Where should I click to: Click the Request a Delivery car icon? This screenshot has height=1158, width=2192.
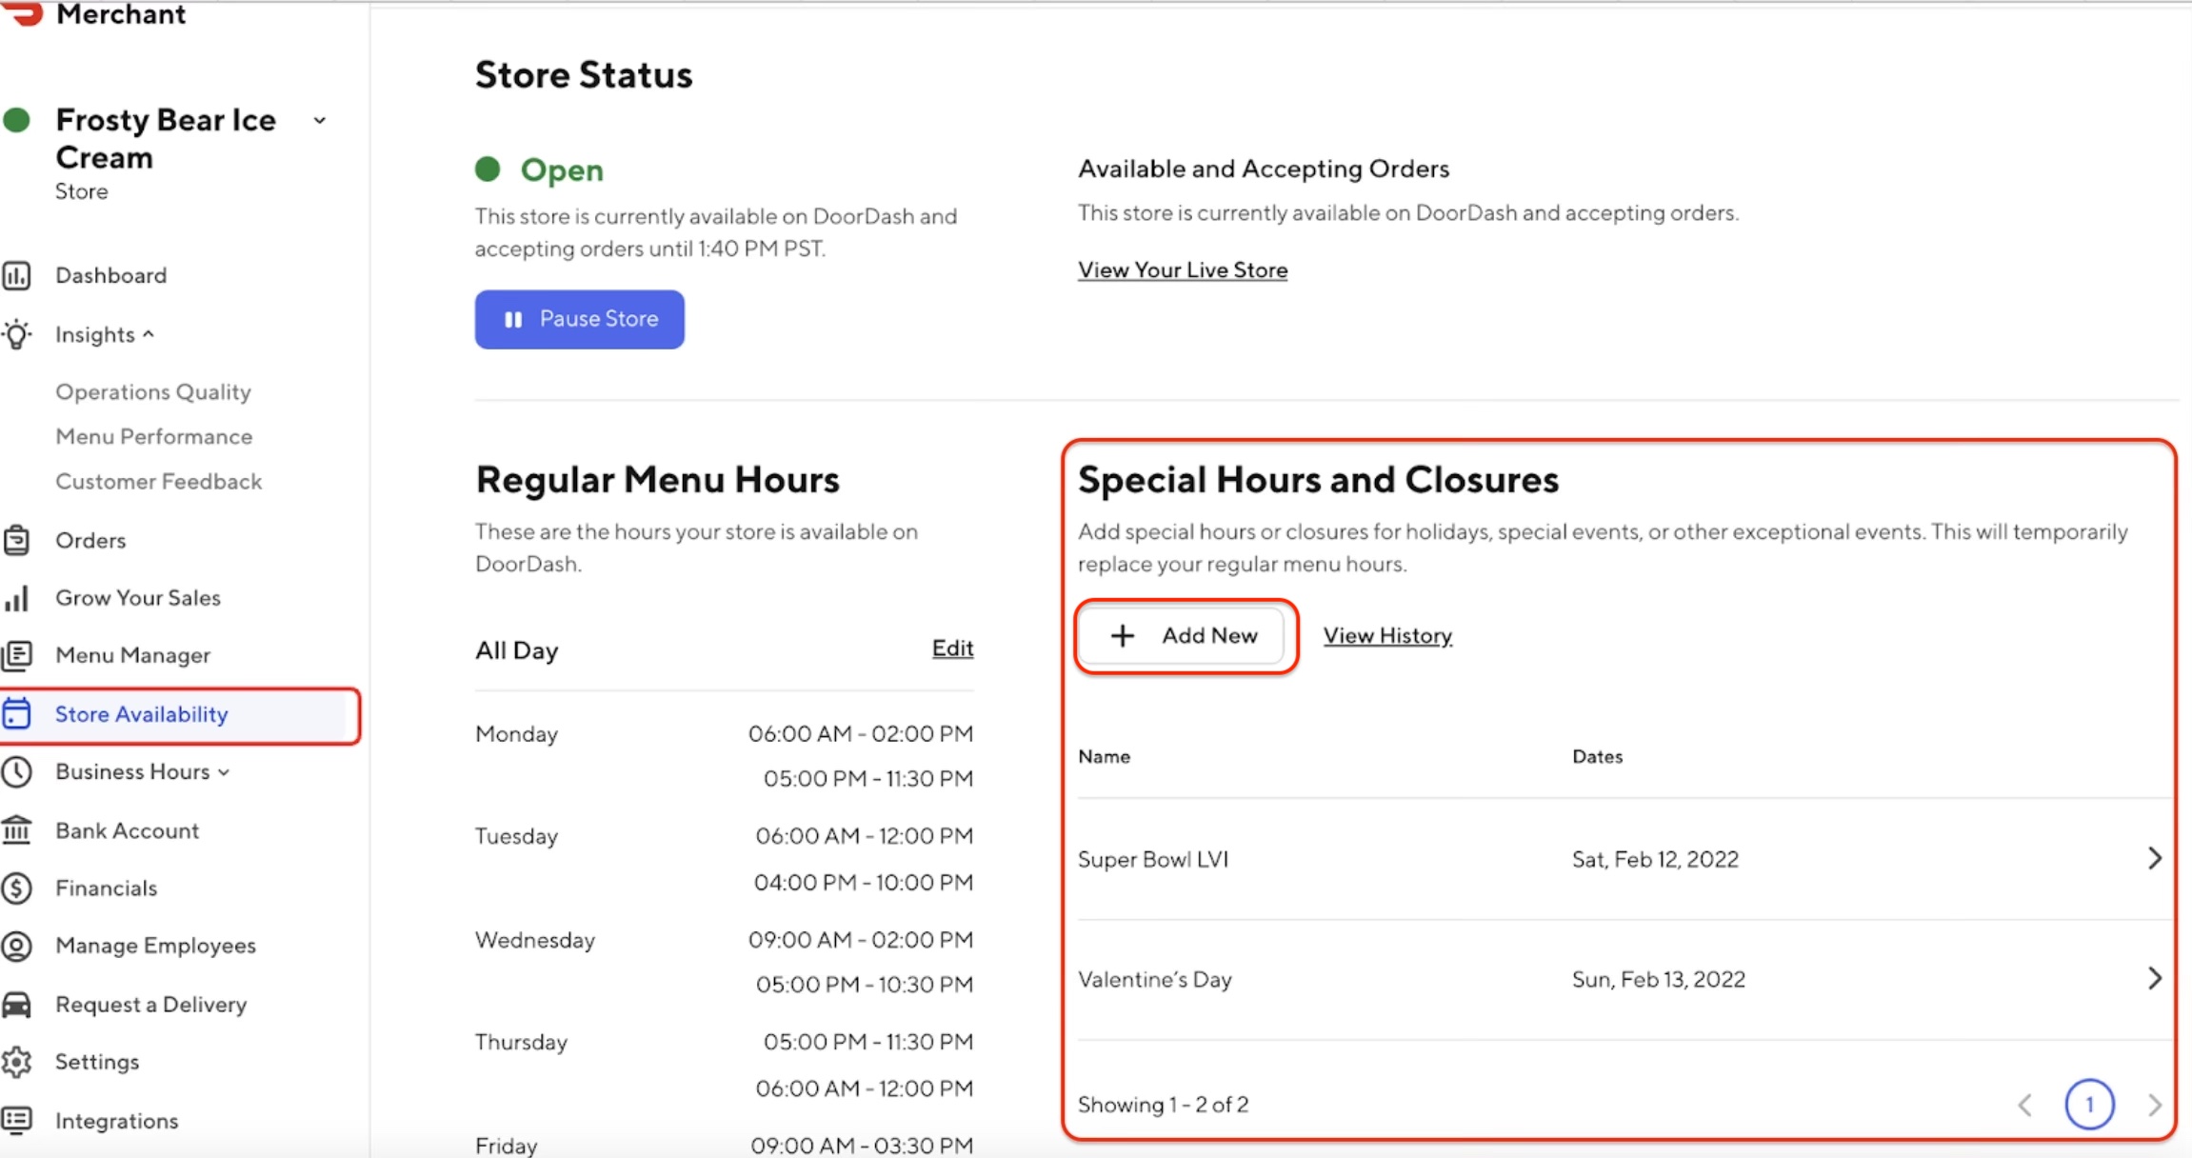(x=16, y=1005)
